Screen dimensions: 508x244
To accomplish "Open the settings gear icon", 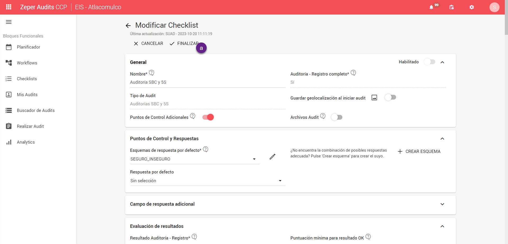I will click(x=472, y=7).
